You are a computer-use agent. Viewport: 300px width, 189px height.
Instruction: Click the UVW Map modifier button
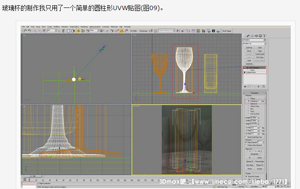click(x=260, y=57)
